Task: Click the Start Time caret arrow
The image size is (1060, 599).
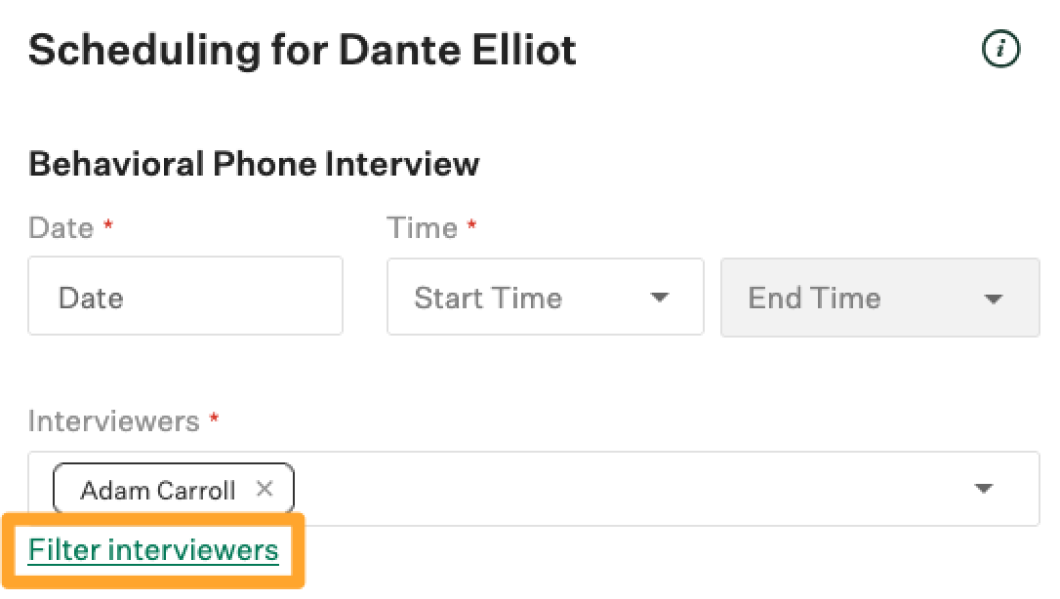Action: point(659,298)
